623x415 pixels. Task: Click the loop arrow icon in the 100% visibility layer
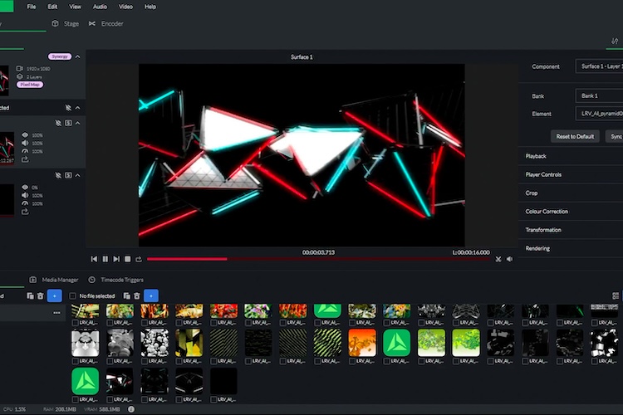pyautogui.click(x=25, y=159)
